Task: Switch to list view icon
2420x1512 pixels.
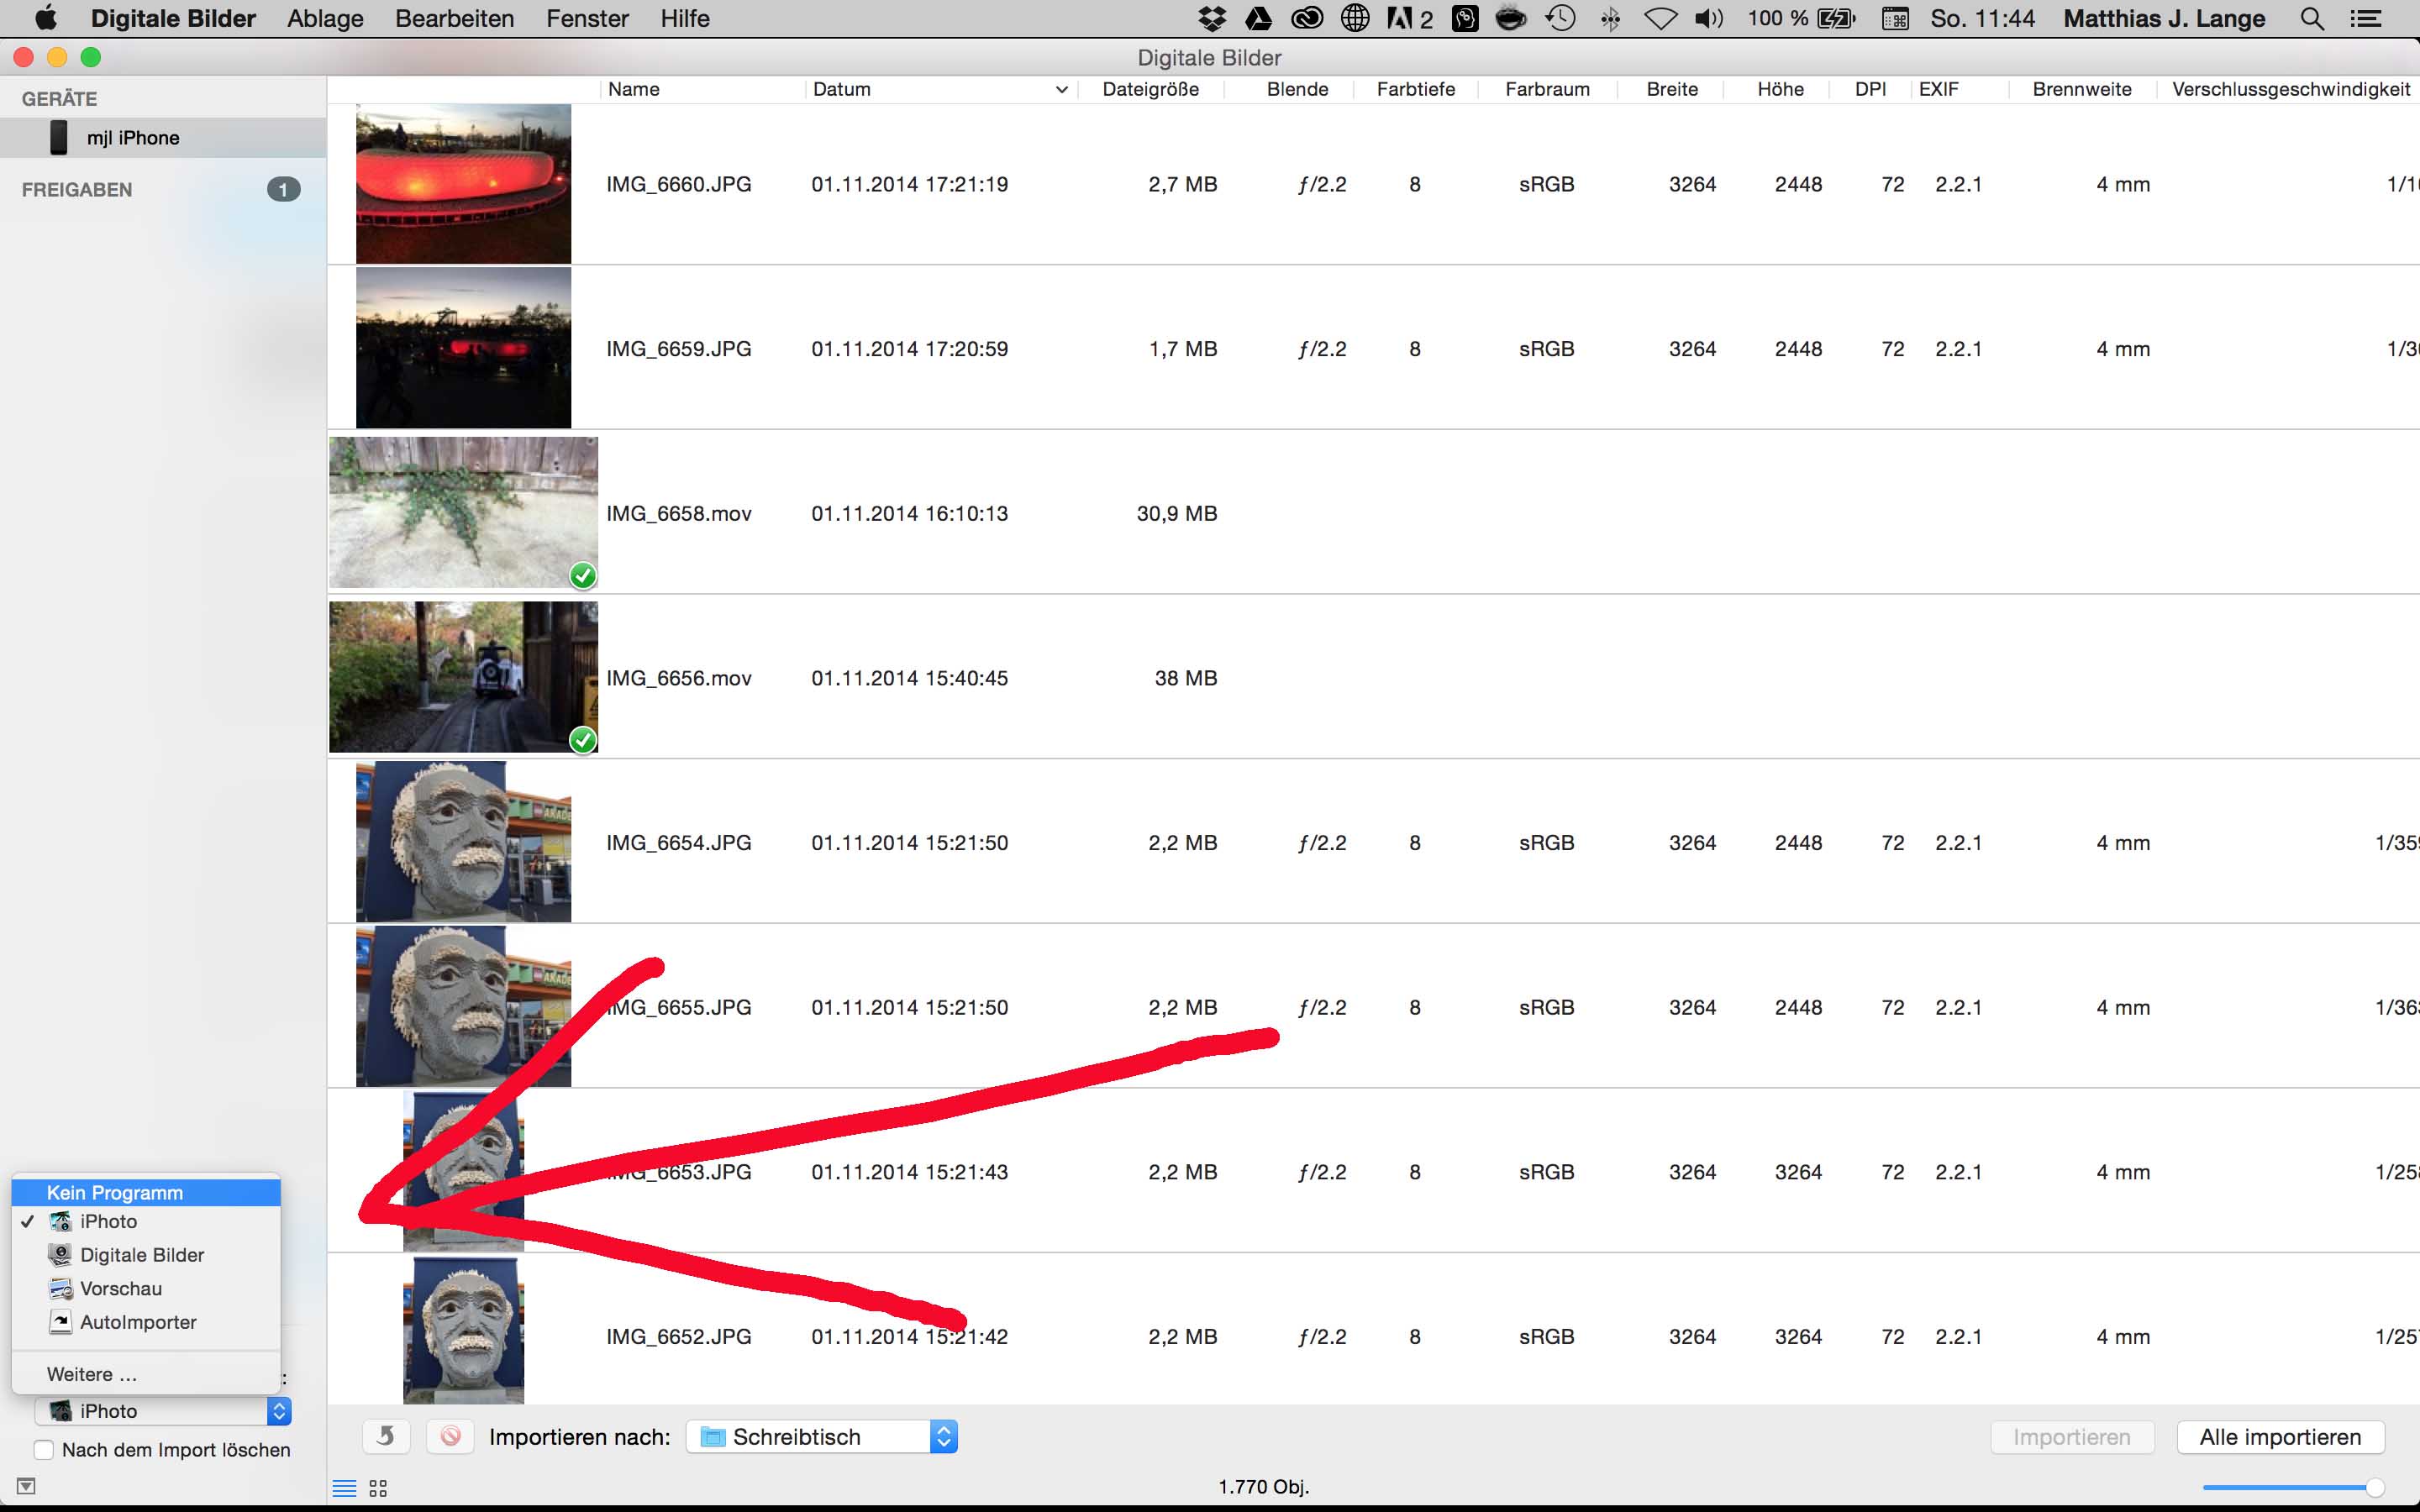Action: coord(344,1488)
